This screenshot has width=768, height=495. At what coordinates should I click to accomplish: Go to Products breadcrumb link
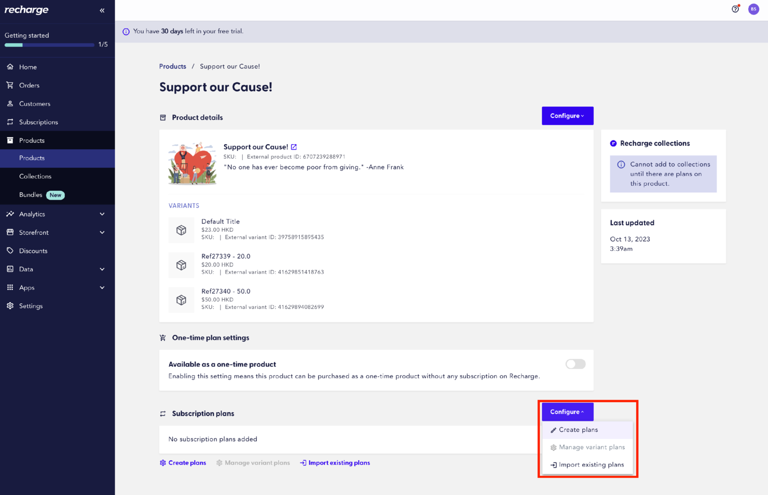[173, 66]
